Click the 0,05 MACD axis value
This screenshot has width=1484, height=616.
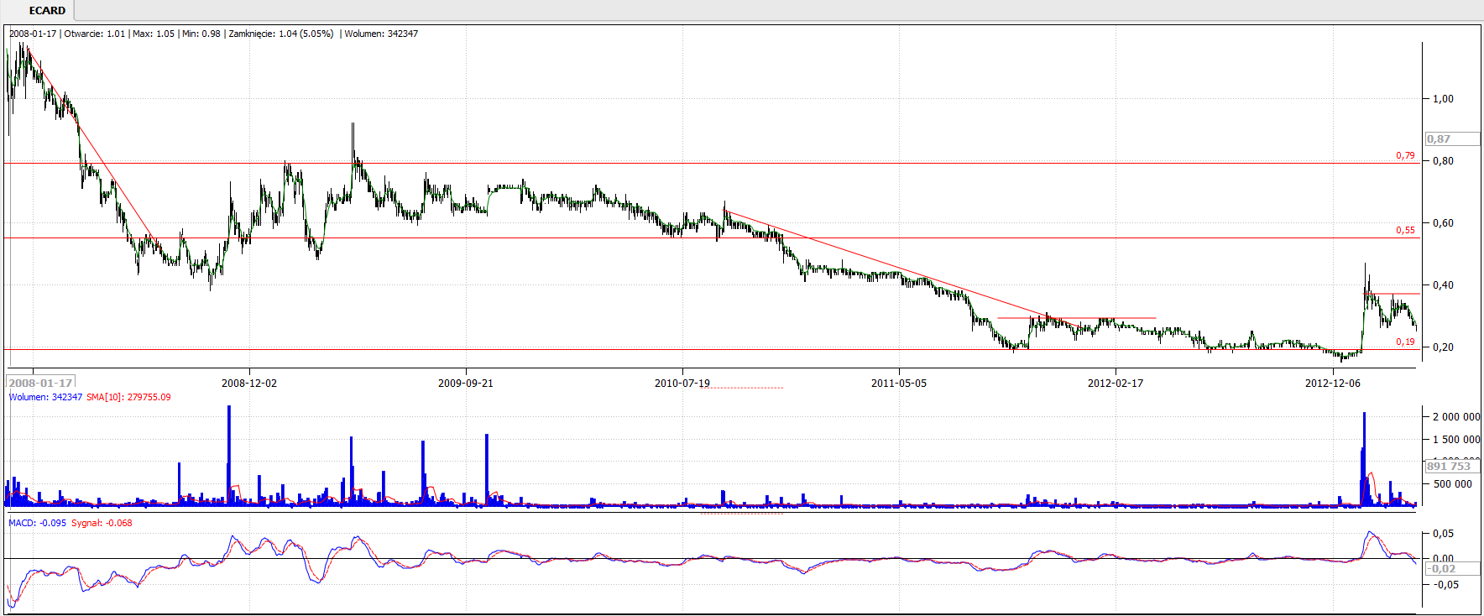tap(1443, 534)
